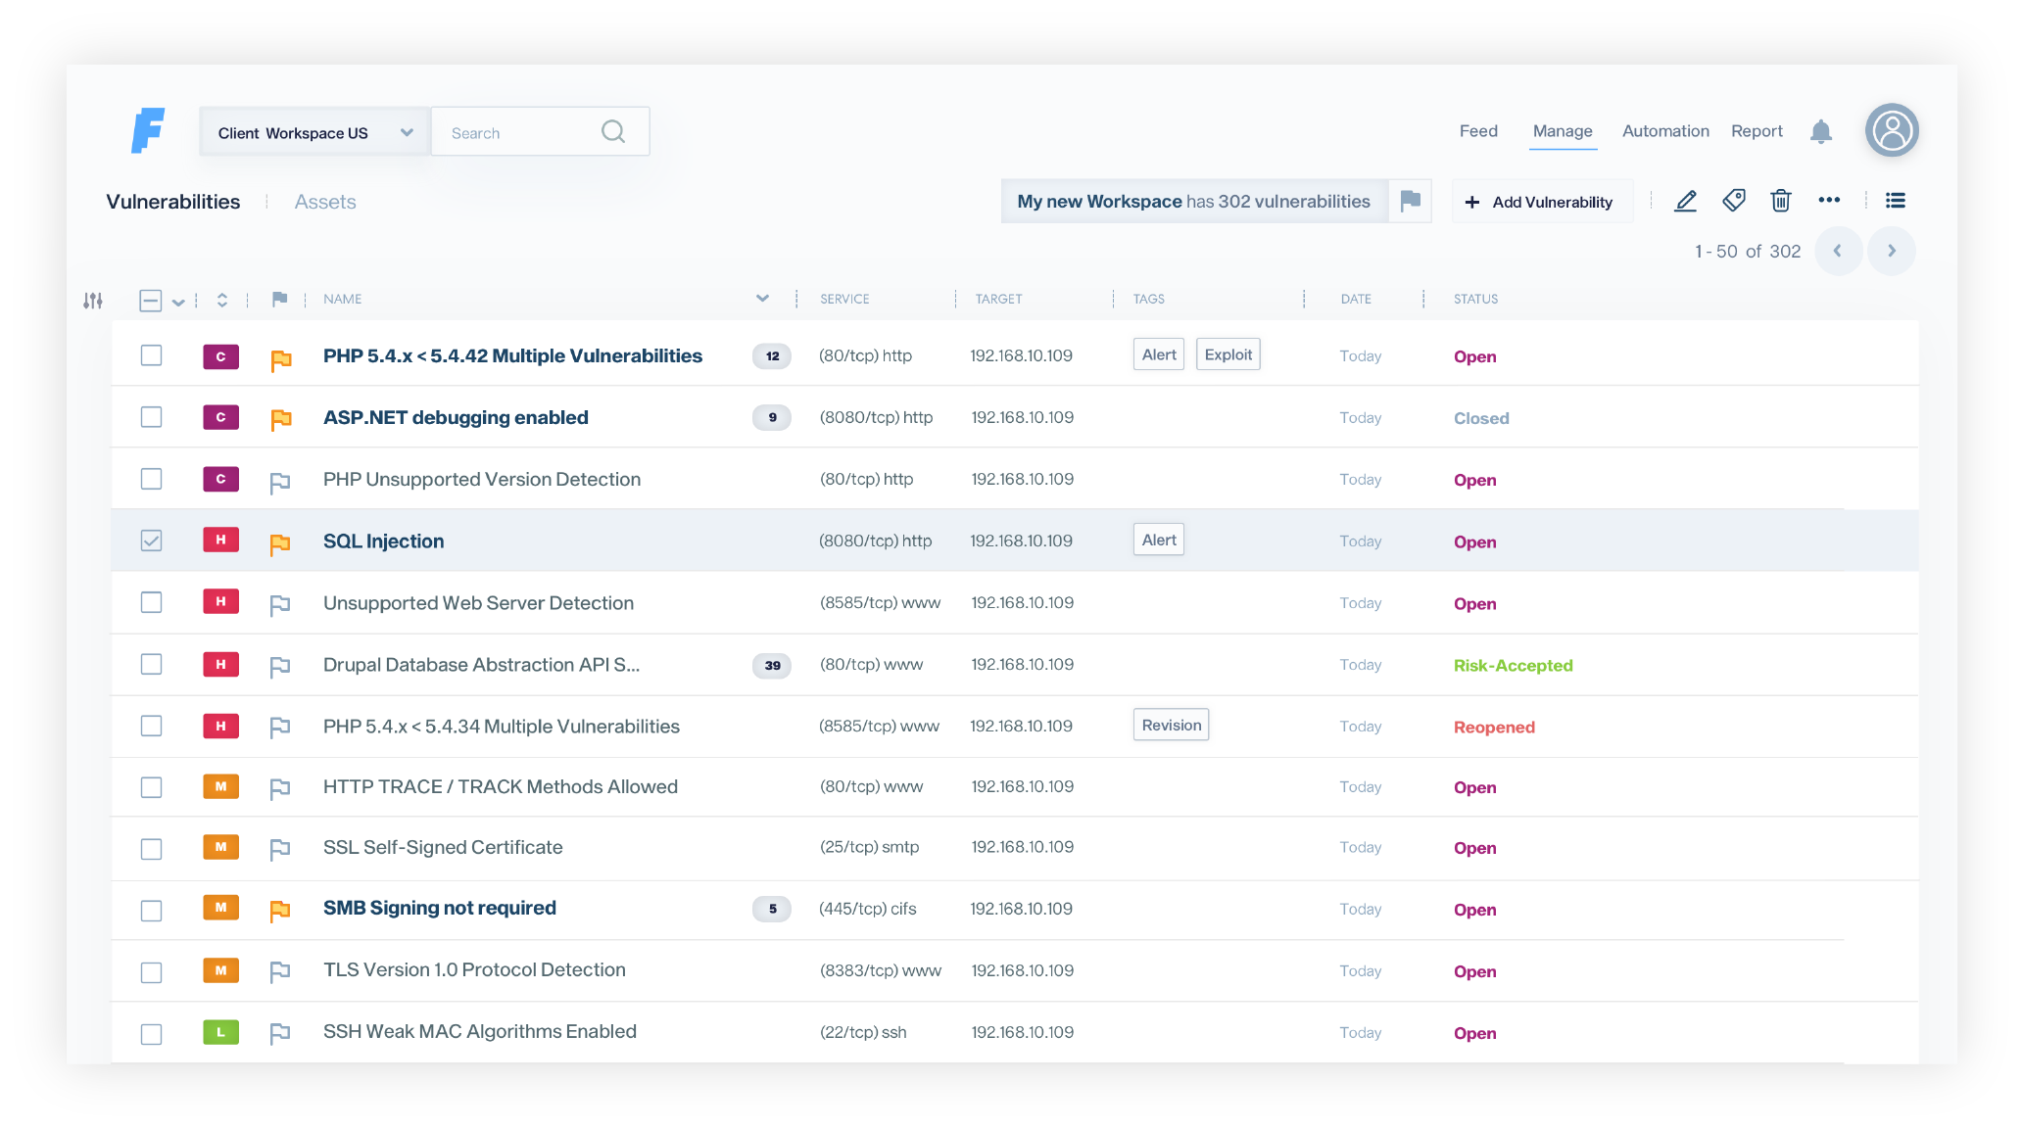The height and width of the screenshot is (1129, 2022).
Task: Toggle the flag on PHP Unsupported Version Detection
Action: click(x=280, y=481)
